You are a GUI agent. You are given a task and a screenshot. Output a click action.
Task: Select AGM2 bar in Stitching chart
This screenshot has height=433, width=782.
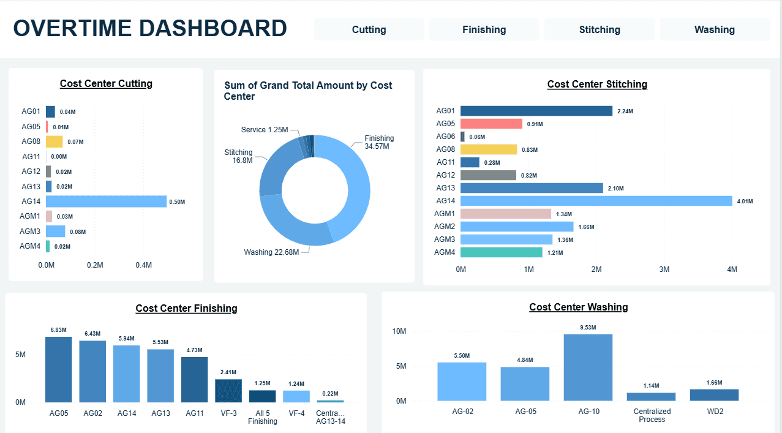pos(517,227)
